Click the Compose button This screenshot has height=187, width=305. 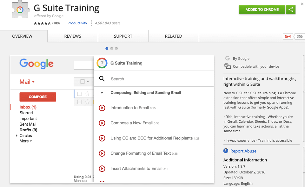point(38,97)
